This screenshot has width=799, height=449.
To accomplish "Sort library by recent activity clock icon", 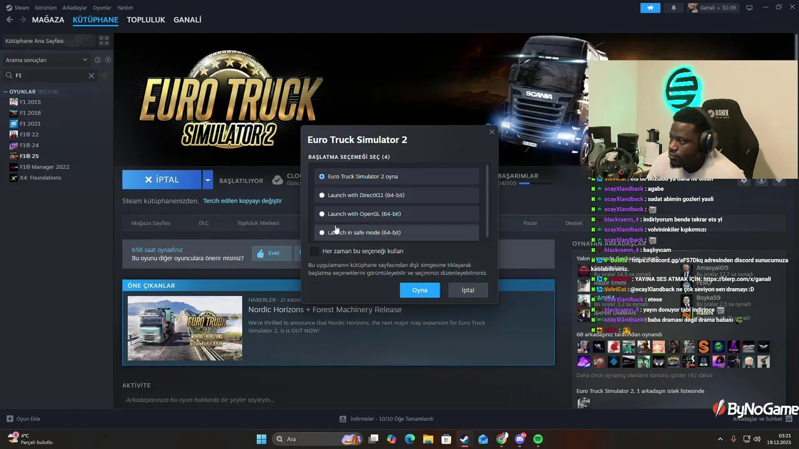I will (x=97, y=60).
